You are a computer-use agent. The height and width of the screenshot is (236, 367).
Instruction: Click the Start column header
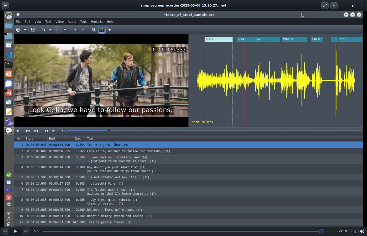point(36,138)
